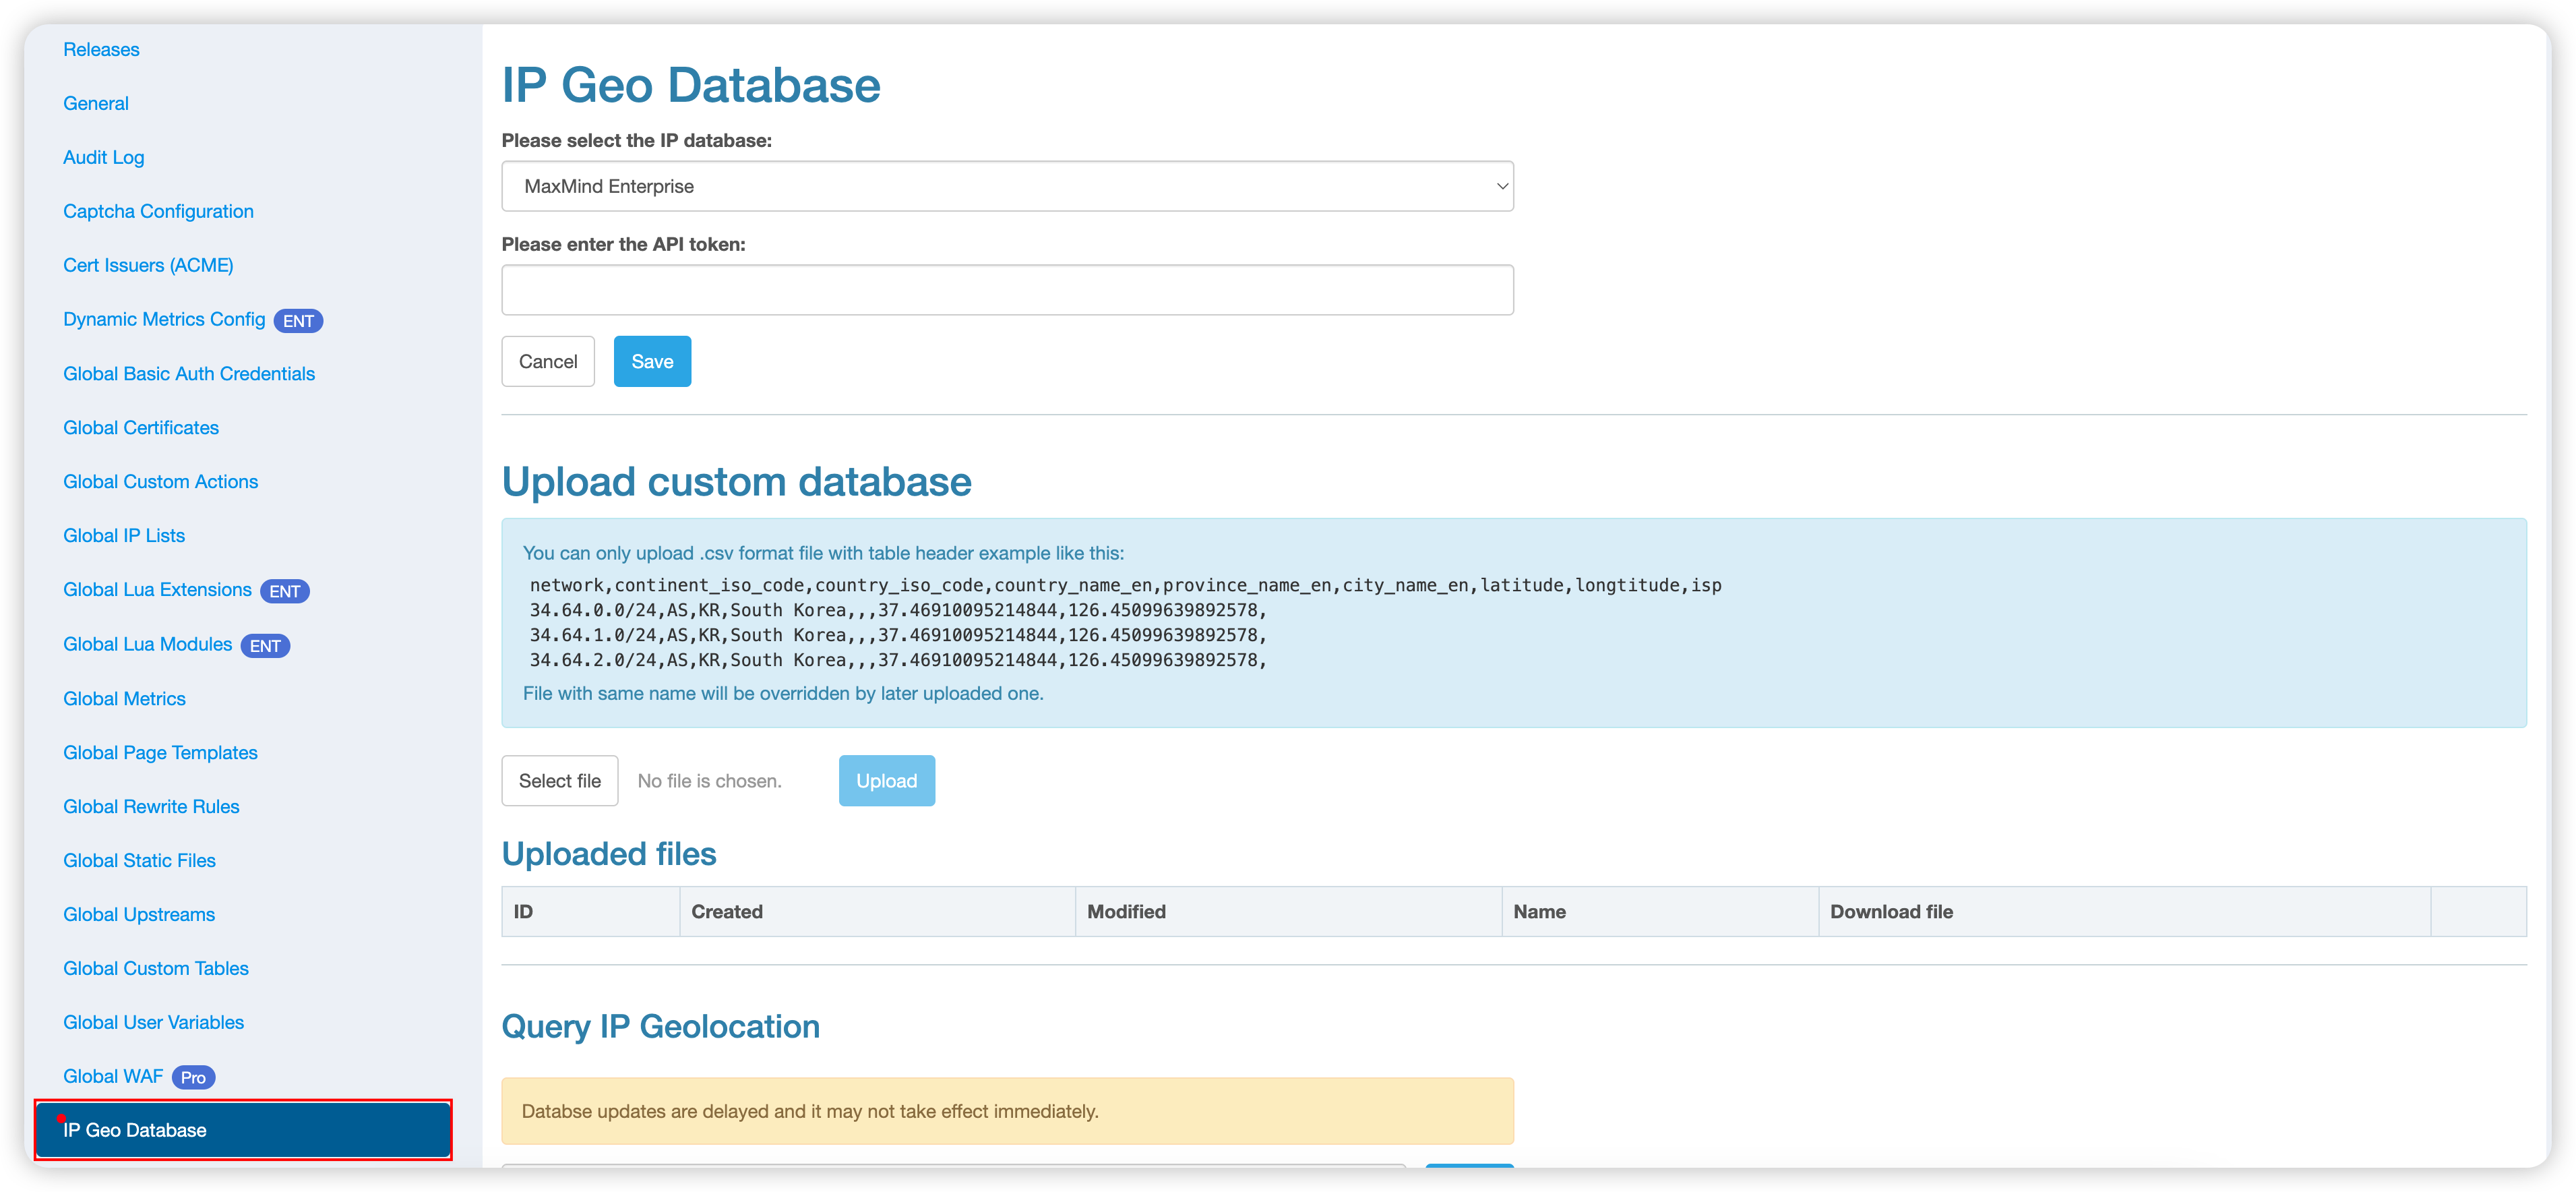Click the Select file button

(560, 780)
